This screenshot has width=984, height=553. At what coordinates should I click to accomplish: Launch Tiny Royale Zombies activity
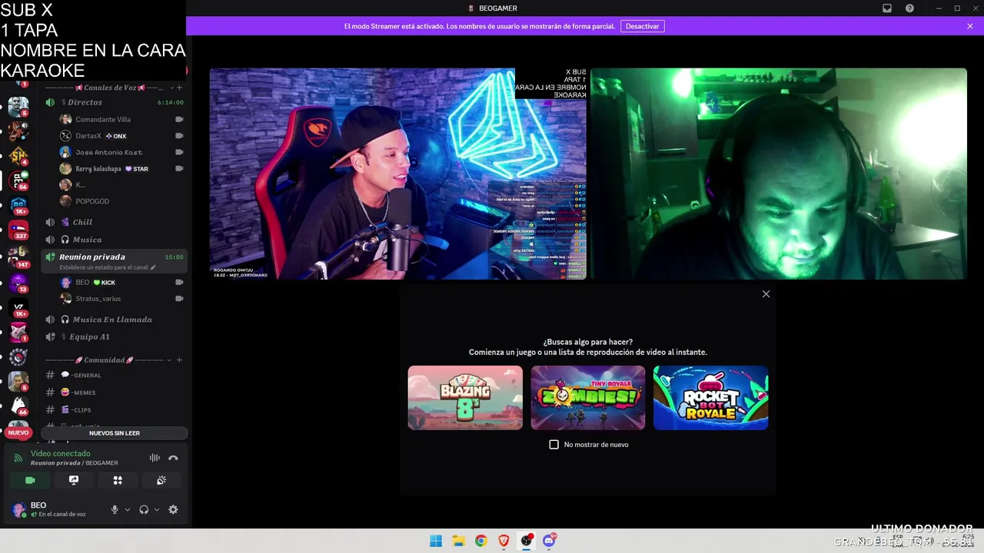(588, 398)
